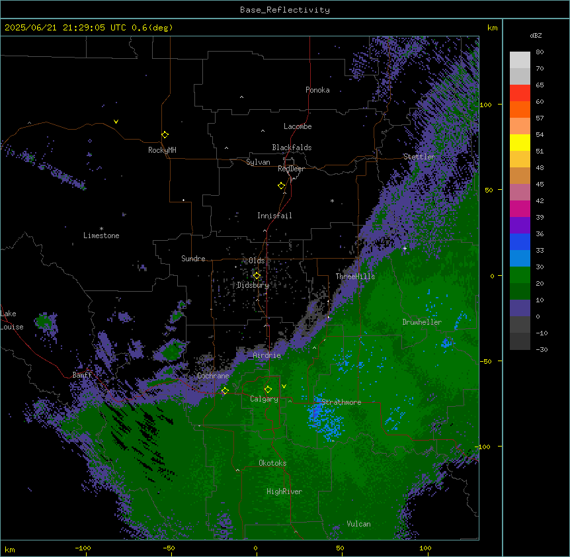The width and height of the screenshot is (570, 557).
Task: Click the Olds city label
Action: pos(257,261)
